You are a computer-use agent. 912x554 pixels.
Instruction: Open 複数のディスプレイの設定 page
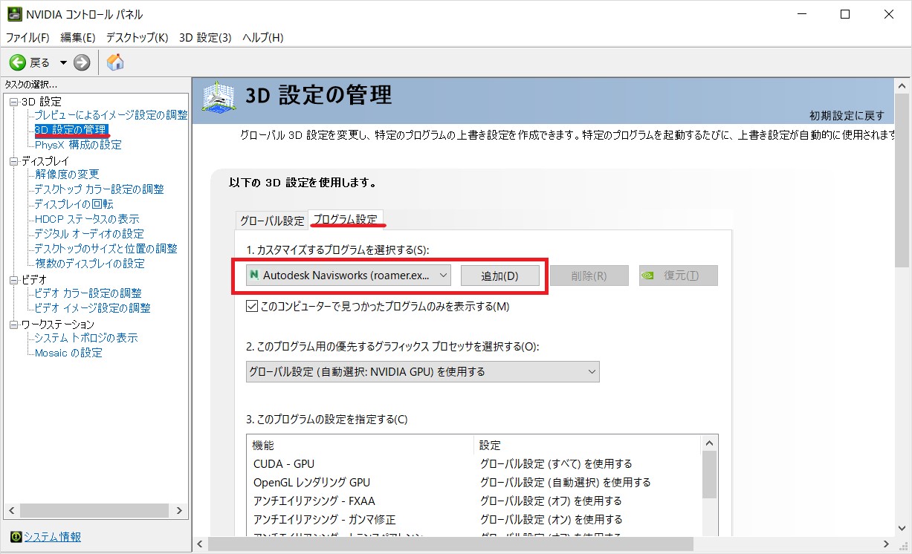click(x=89, y=264)
